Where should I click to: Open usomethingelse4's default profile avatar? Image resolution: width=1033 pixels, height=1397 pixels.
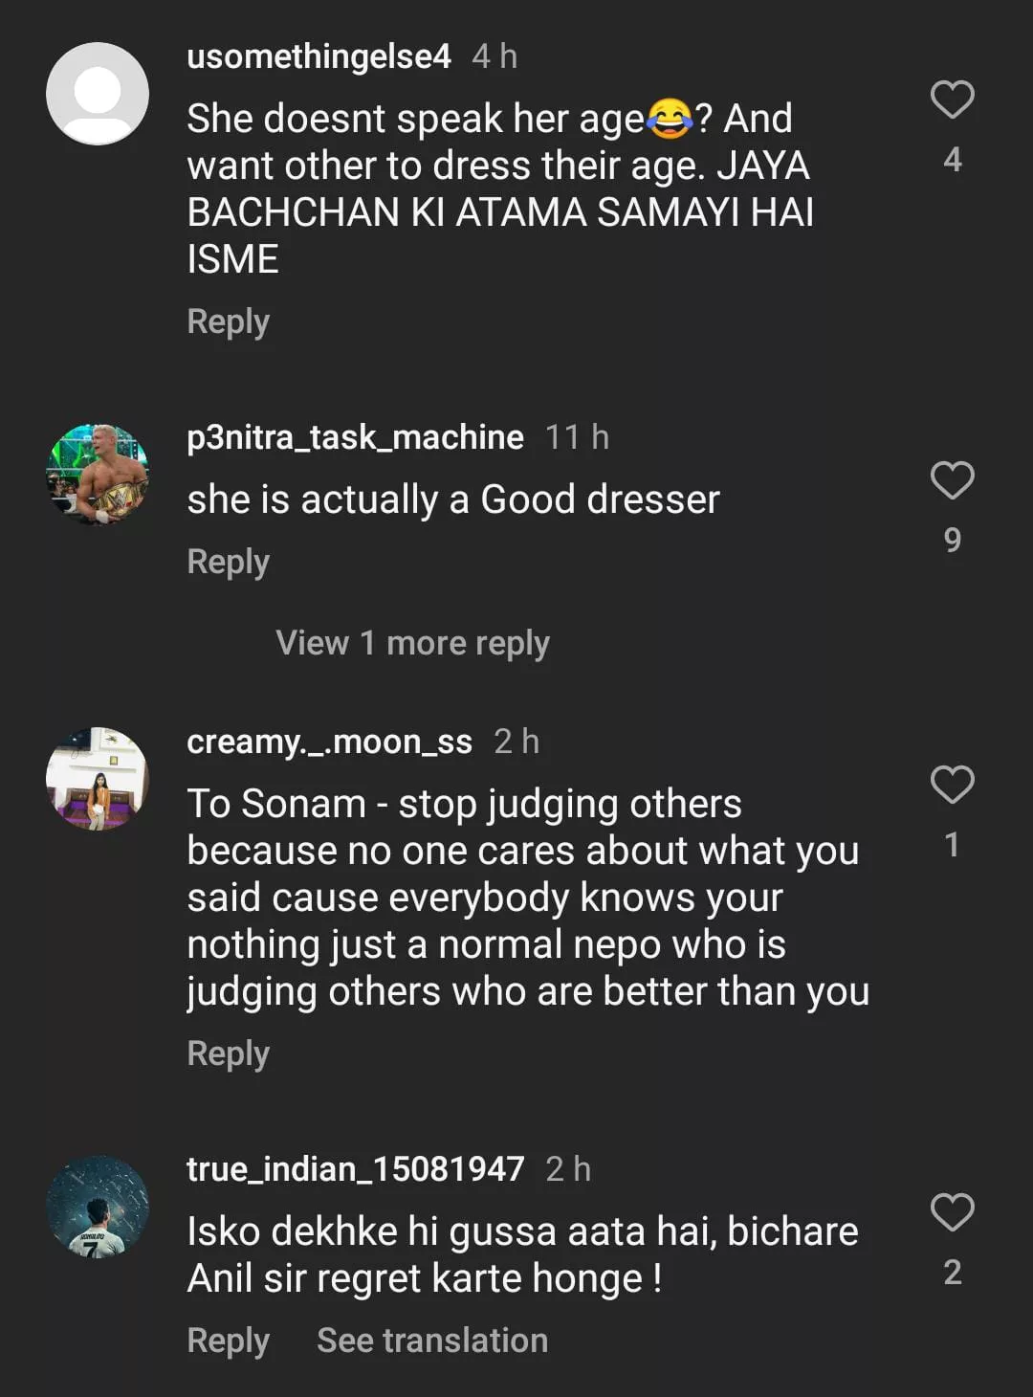coord(98,94)
